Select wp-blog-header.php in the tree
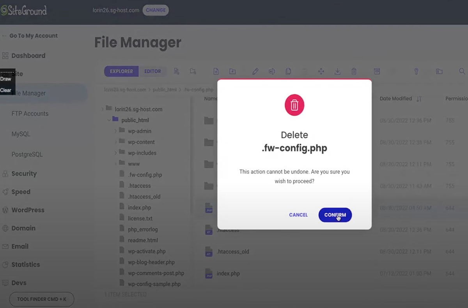The width and height of the screenshot is (468, 308). pos(151,262)
